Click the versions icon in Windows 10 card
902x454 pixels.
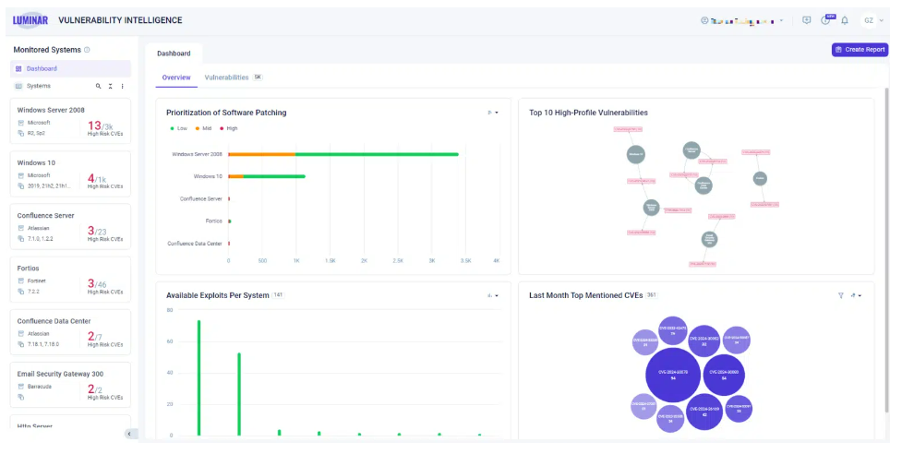click(20, 185)
